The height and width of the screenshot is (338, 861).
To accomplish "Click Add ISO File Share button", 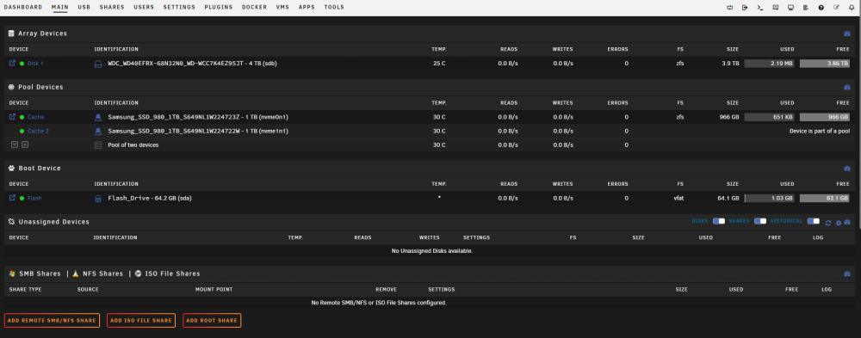I will point(141,321).
